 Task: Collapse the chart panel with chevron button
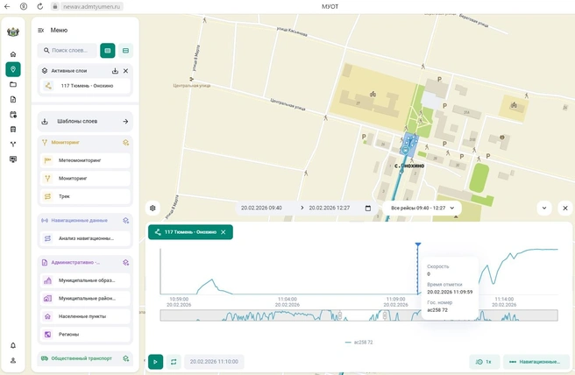tap(544, 209)
